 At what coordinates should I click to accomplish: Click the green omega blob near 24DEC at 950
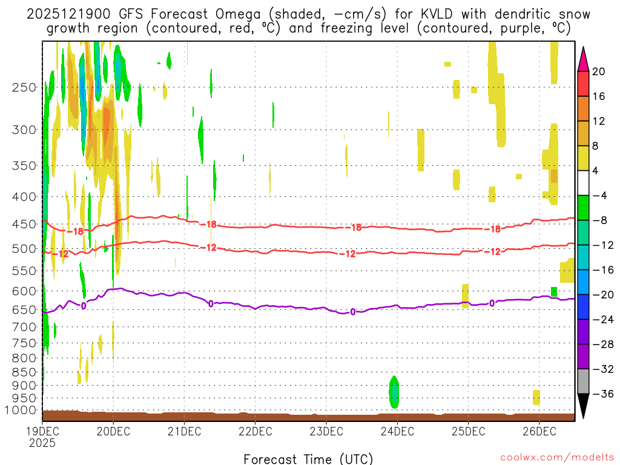pos(394,392)
